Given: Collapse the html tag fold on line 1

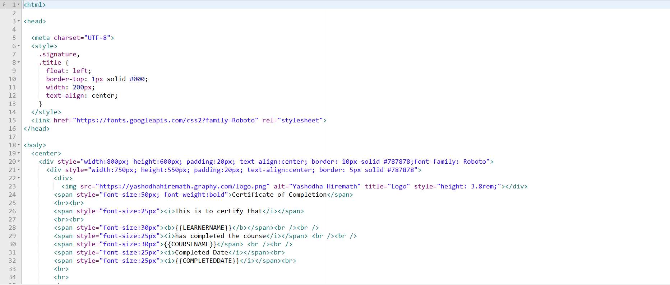Looking at the screenshot, I should (19, 5).
